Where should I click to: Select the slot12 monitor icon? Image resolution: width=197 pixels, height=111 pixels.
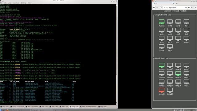coord(187,38)
